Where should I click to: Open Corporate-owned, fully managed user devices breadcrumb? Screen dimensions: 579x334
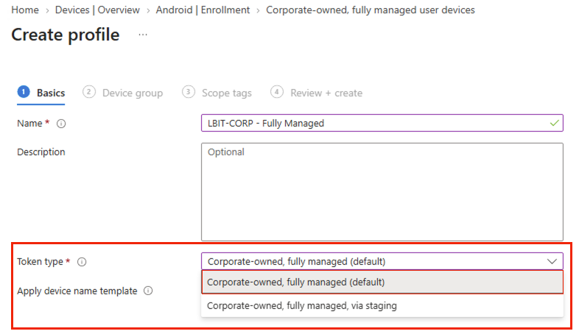coord(371,10)
